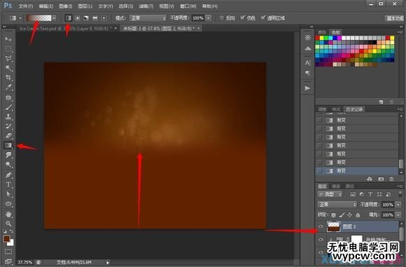The width and height of the screenshot is (406, 267).
Task: Delete history state with trash icon
Action: 391,179
